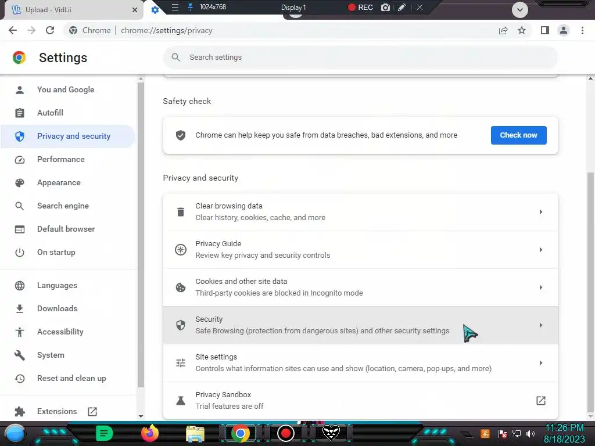Open Search engine settings section

point(67,206)
